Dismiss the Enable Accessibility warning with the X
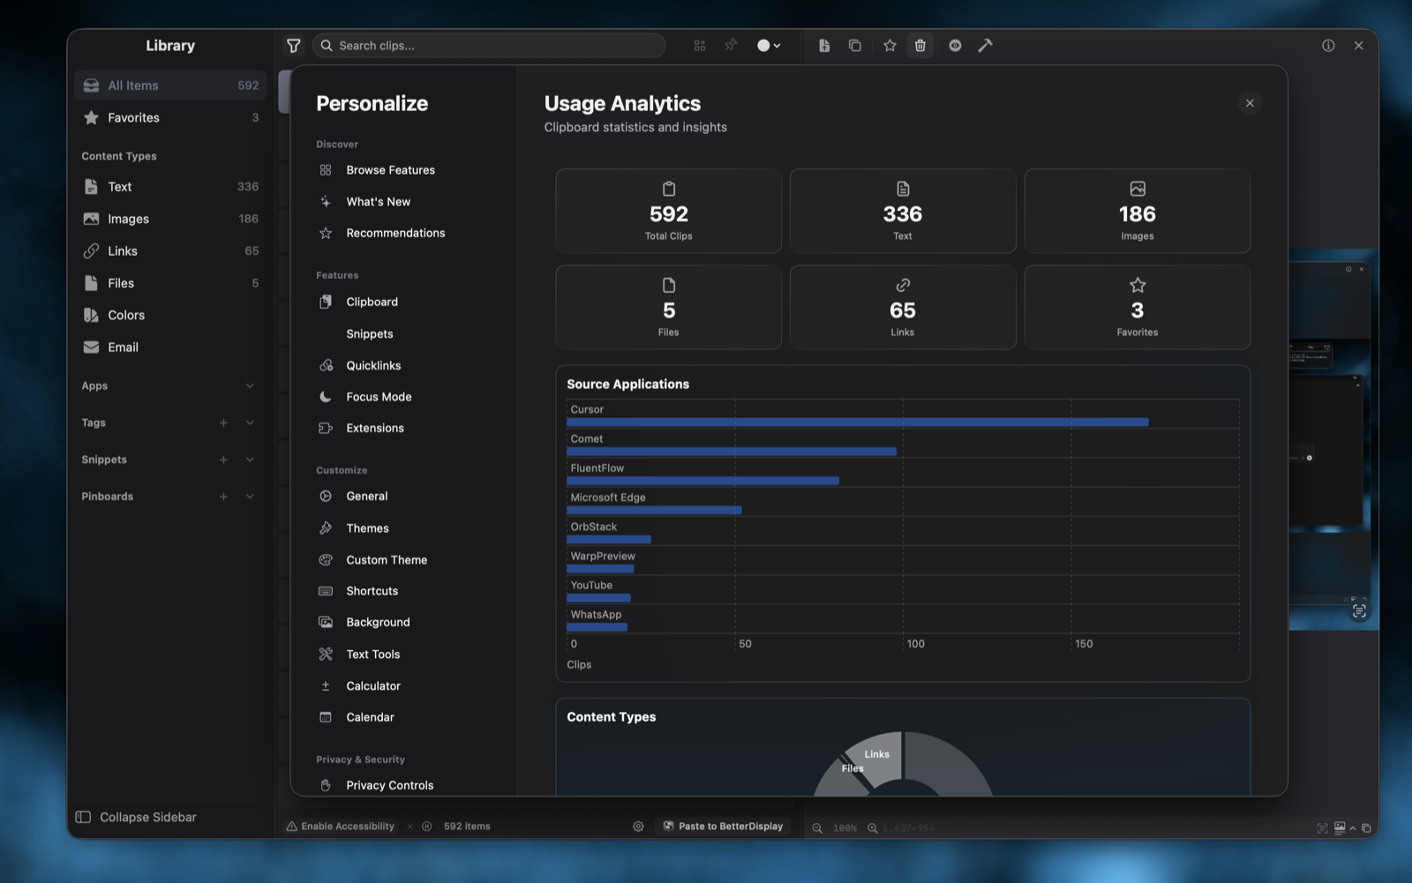The height and width of the screenshot is (883, 1412). point(409,827)
